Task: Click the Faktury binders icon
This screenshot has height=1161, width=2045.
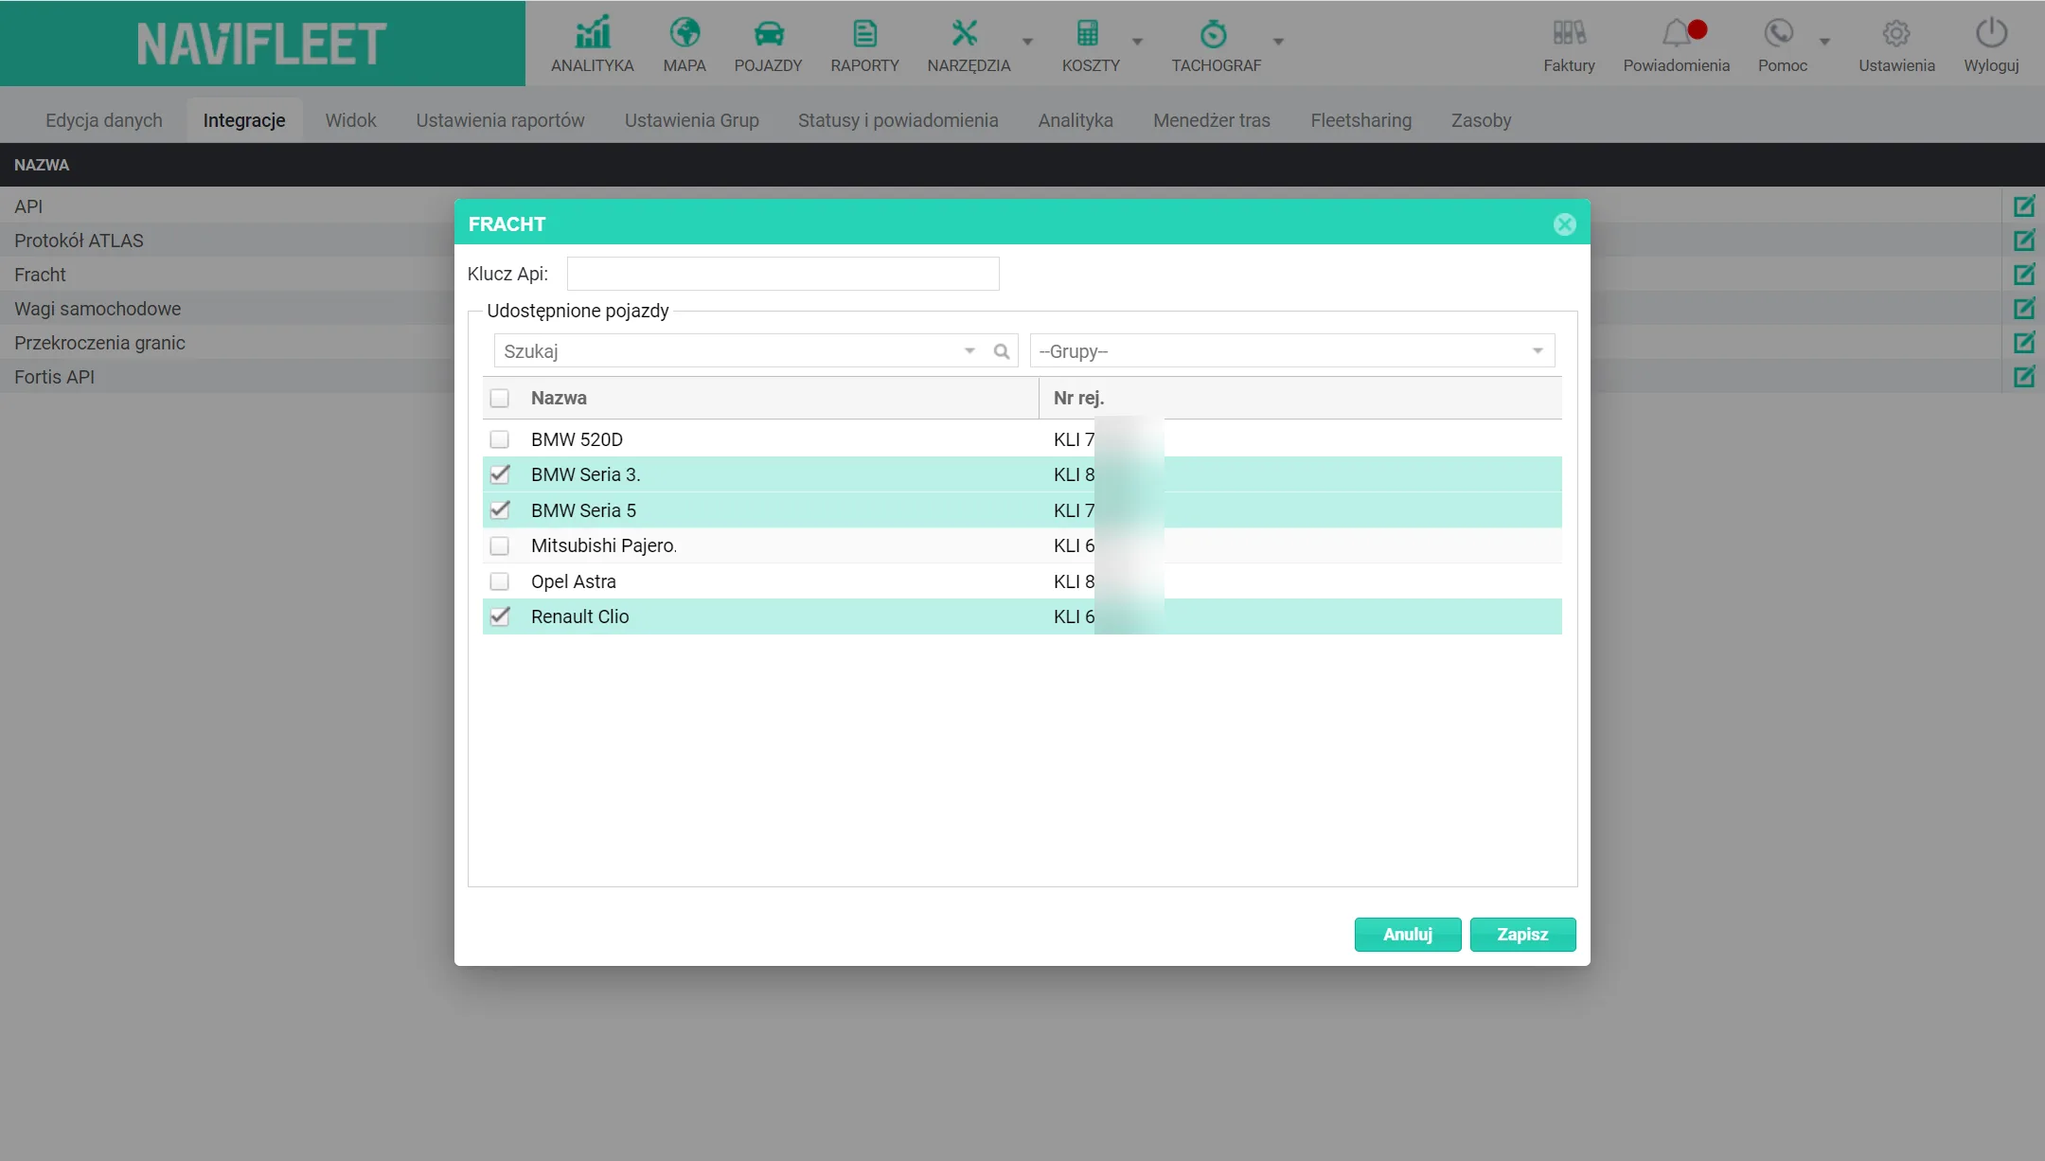Action: click(x=1569, y=33)
